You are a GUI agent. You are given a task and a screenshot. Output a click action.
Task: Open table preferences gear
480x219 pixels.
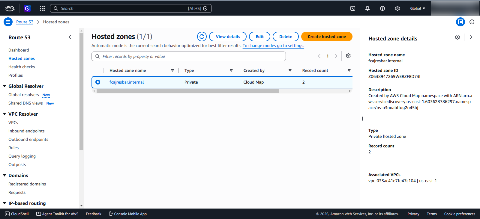348,56
